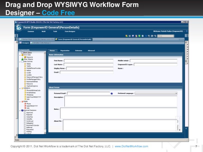Check the Delegated decision checkbox

coord(25,123)
